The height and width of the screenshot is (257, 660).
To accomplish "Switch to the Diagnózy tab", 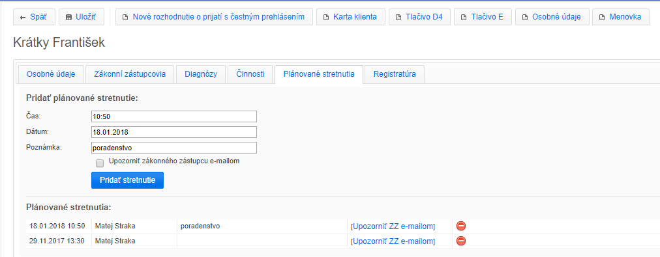I will click(x=201, y=74).
